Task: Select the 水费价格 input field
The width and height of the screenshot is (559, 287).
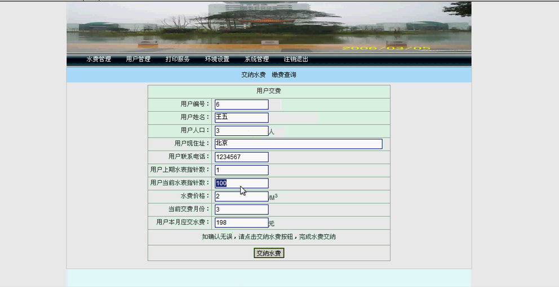Action: (242, 197)
